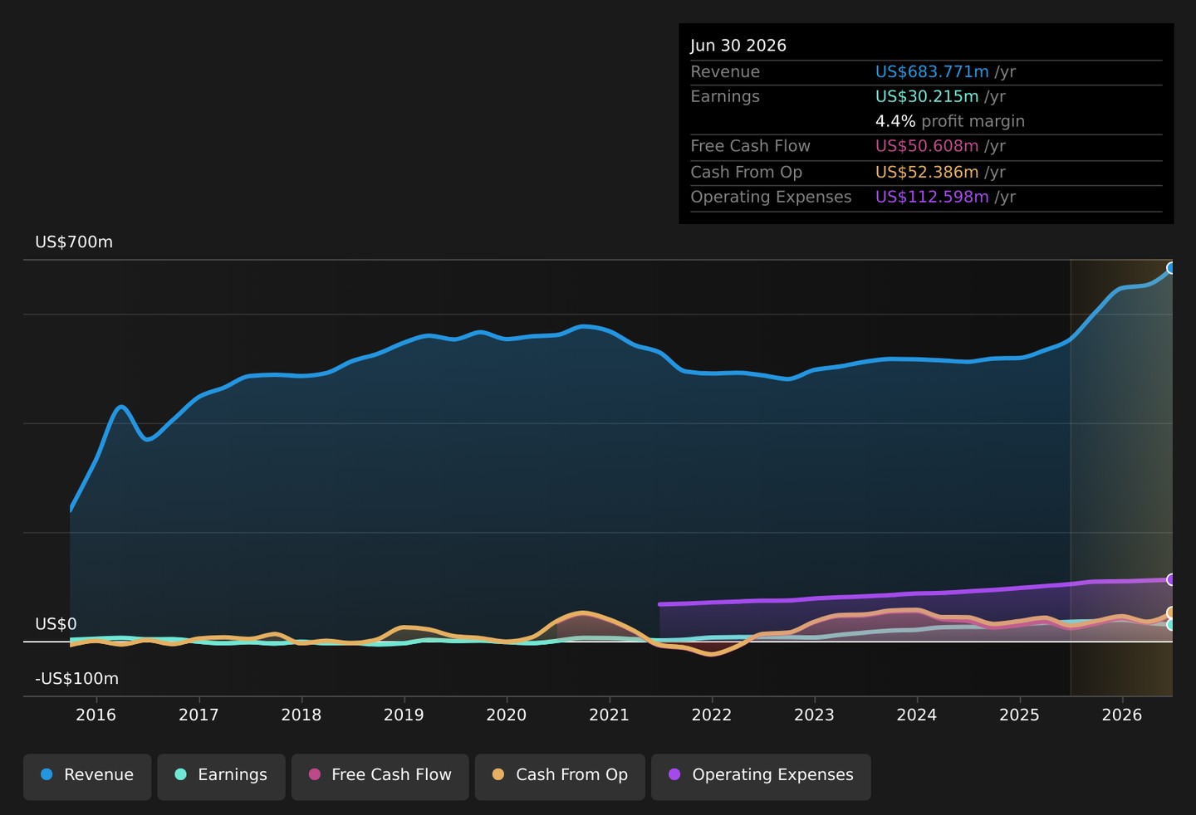Screen dimensions: 1196x815
Task: Select the 2018 x-axis label
Action: 301,715
